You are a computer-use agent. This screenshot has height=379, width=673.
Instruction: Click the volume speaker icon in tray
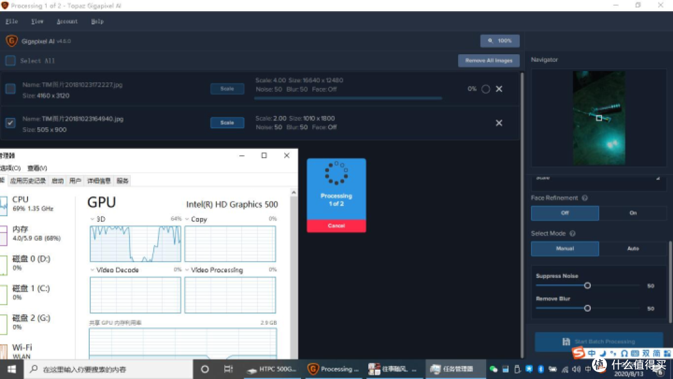pyautogui.click(x=576, y=369)
